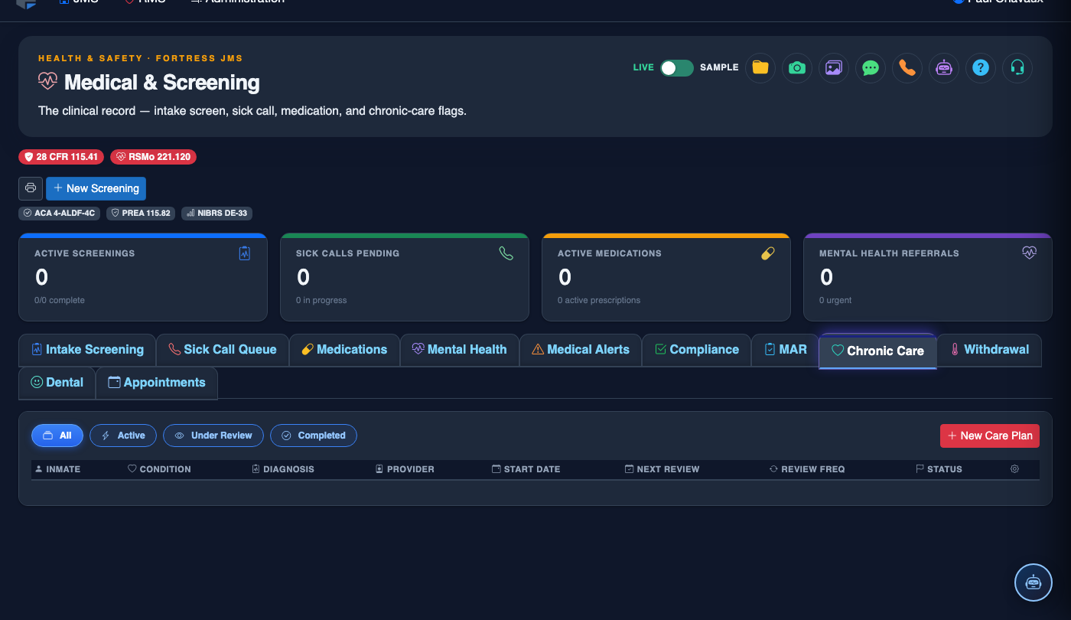Click the printer icon button
This screenshot has width=1071, height=620.
(31, 188)
